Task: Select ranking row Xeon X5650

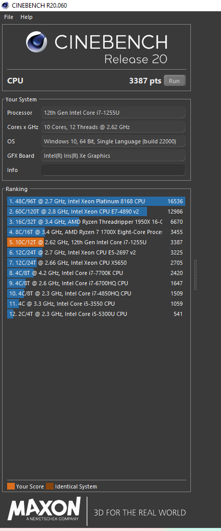Action: tap(96, 263)
